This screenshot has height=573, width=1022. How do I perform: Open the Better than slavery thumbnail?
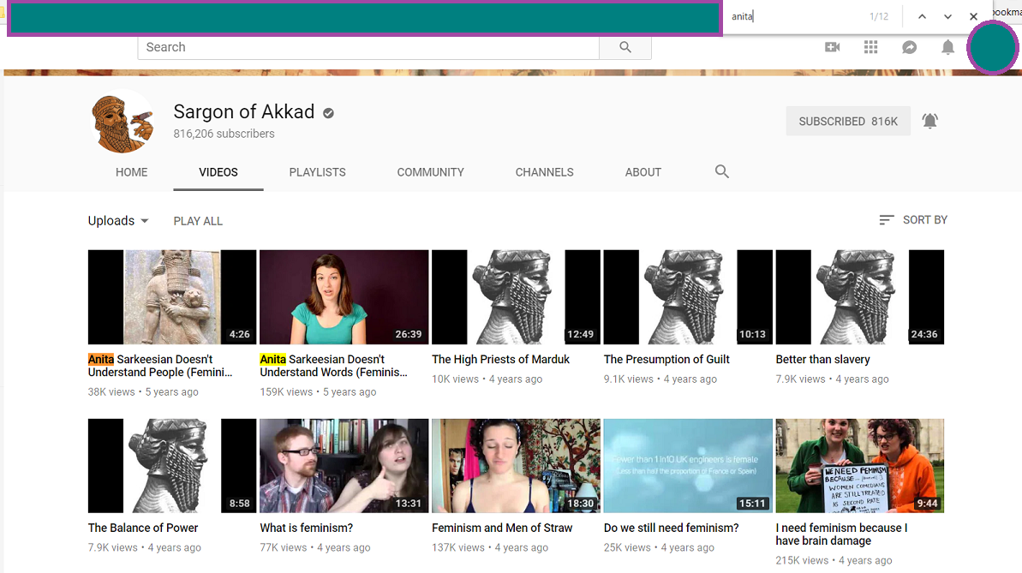click(860, 296)
